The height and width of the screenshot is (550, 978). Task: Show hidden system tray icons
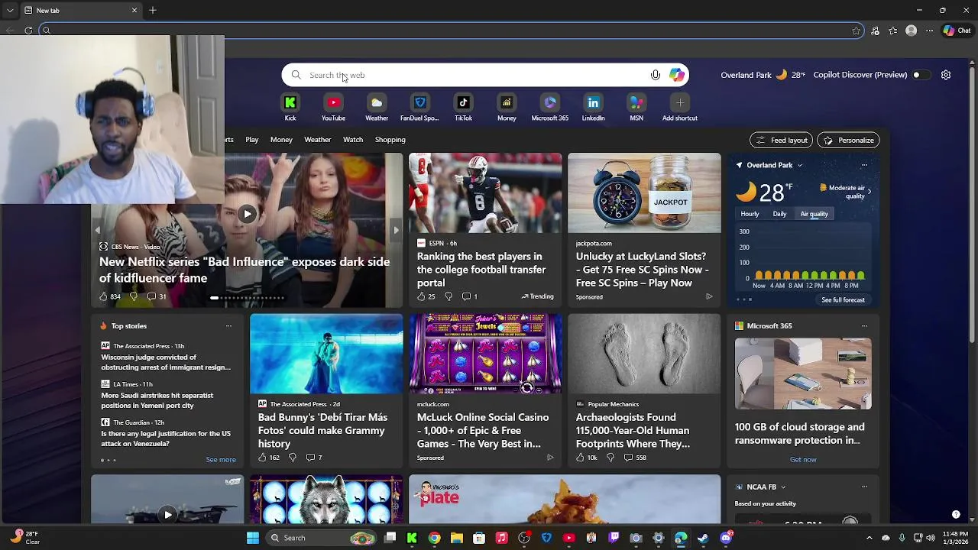(x=869, y=538)
